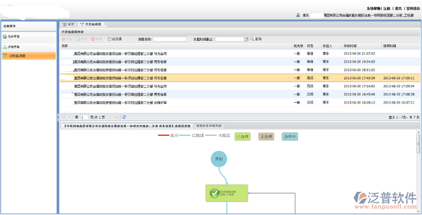The width and height of the screenshot is (422, 215).
Task: Click the user avatar icon in header
Action: (x=298, y=15)
